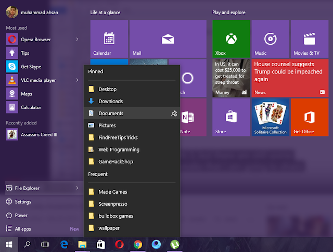Screen dimensions: 333x252
Task: Click muhammad ahsan user account
Action: pos(32,12)
